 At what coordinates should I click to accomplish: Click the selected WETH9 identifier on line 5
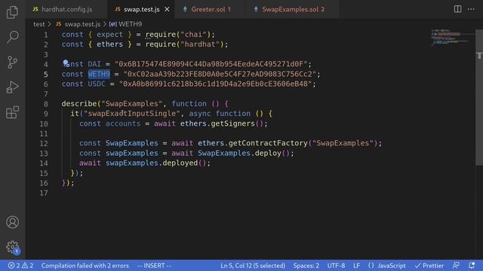[x=99, y=74]
